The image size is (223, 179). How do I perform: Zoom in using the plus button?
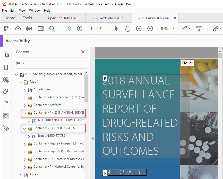coord(150,29)
